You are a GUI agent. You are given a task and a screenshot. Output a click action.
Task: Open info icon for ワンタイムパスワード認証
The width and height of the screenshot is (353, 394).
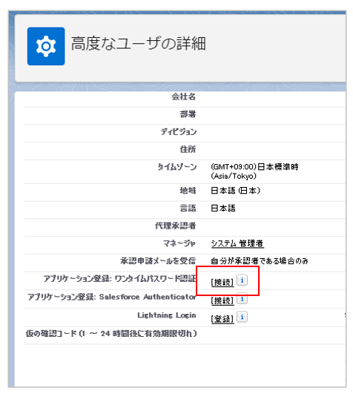pos(242,280)
